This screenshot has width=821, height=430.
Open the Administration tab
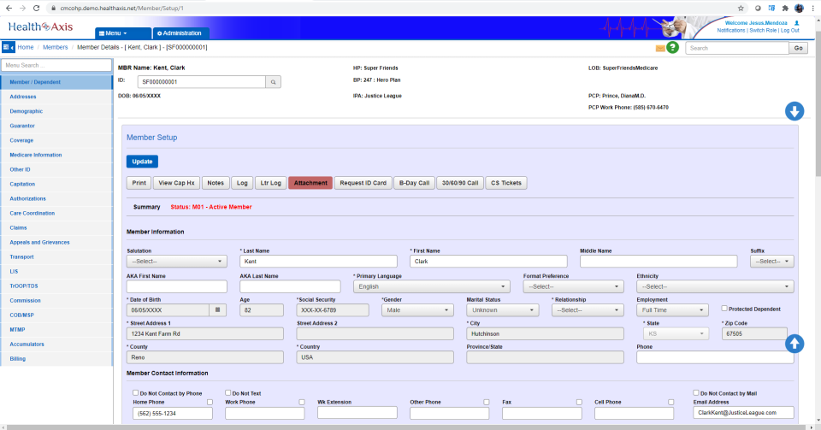click(x=180, y=33)
